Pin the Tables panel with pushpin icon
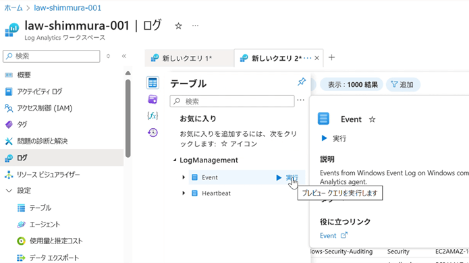Viewport: 469px width, 263px height. (302, 82)
